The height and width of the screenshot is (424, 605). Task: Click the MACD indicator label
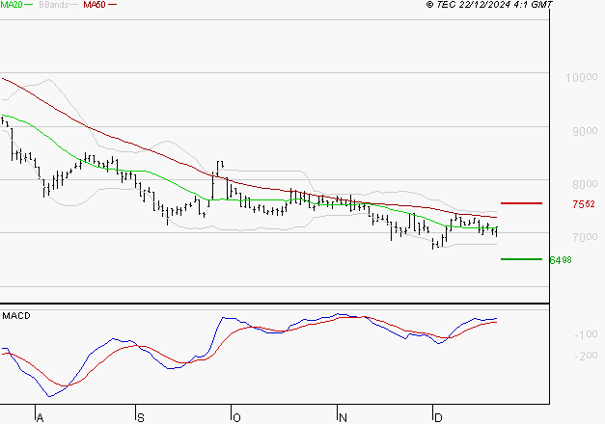[16, 316]
